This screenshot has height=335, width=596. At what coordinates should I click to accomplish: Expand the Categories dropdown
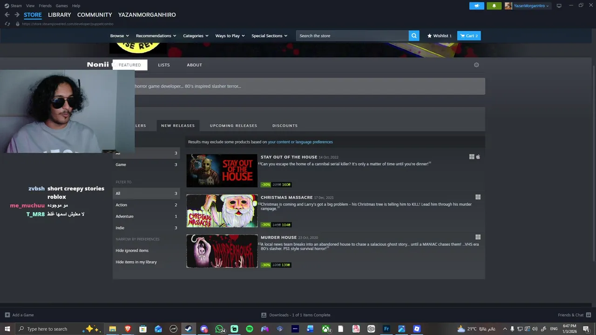[x=196, y=36]
